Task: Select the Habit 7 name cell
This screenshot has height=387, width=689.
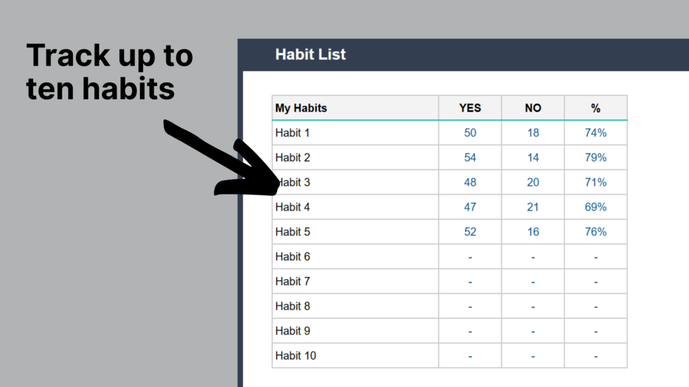Action: [355, 282]
